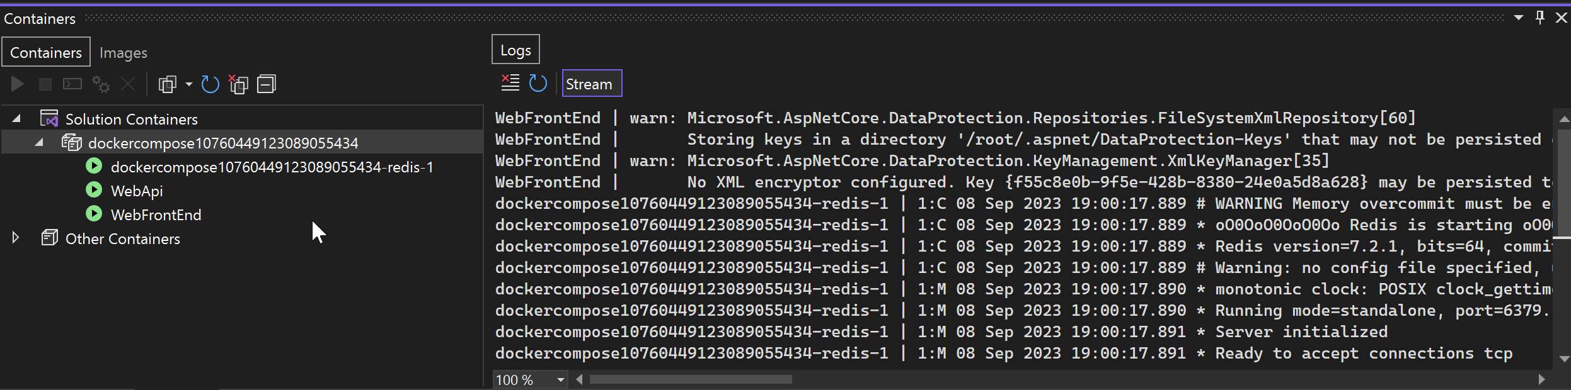The height and width of the screenshot is (390, 1571).
Task: Select the Logs tab
Action: point(515,50)
